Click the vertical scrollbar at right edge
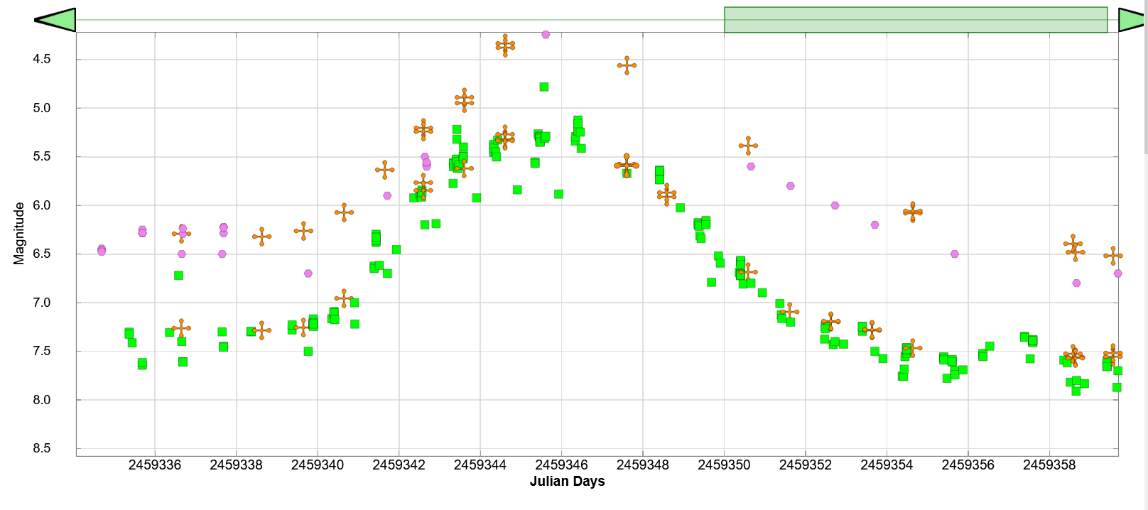Image resolution: width=1148 pixels, height=510 pixels. [x=1145, y=78]
